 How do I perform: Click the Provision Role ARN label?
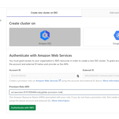pyautogui.click(x=19, y=87)
